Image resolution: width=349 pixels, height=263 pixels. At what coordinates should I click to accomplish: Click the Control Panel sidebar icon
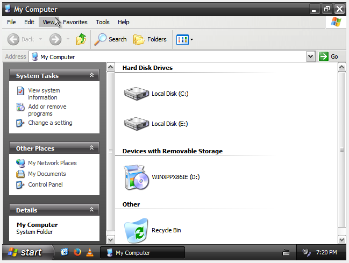20,185
